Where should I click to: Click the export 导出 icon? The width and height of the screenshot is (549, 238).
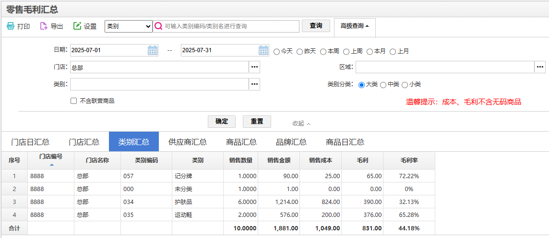[43, 26]
